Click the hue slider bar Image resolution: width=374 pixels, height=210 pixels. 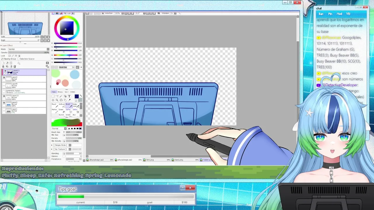coord(65,55)
